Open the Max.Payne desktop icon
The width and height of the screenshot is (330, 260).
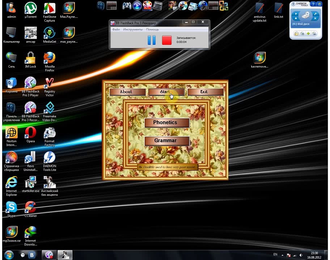(69, 10)
